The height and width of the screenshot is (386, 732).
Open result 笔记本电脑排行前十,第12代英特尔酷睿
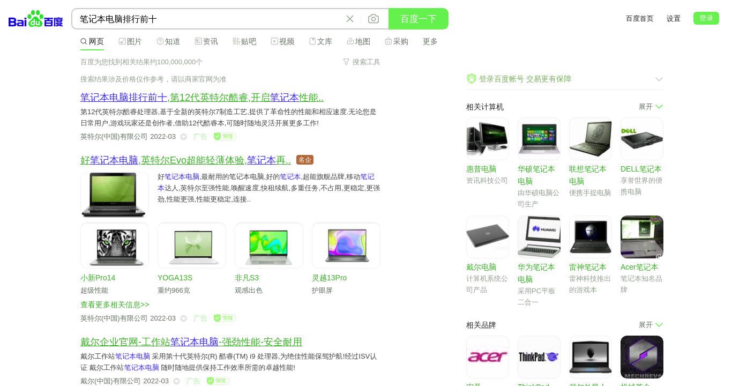tap(202, 98)
